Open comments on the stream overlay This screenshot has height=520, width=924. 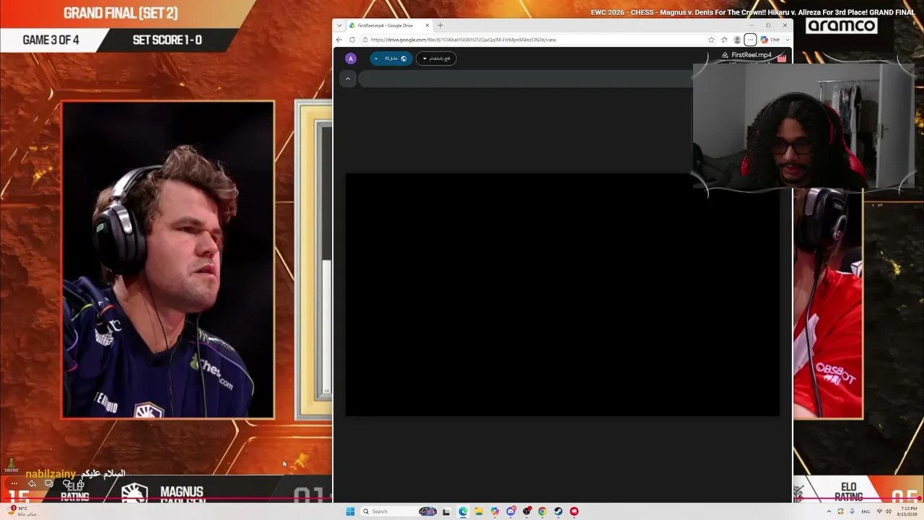49,484
